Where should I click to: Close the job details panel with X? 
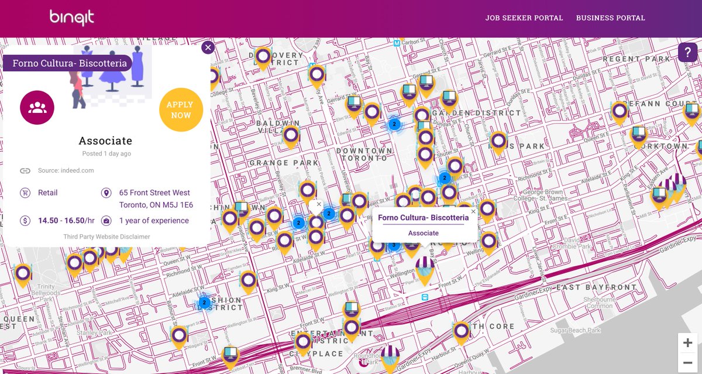[208, 47]
